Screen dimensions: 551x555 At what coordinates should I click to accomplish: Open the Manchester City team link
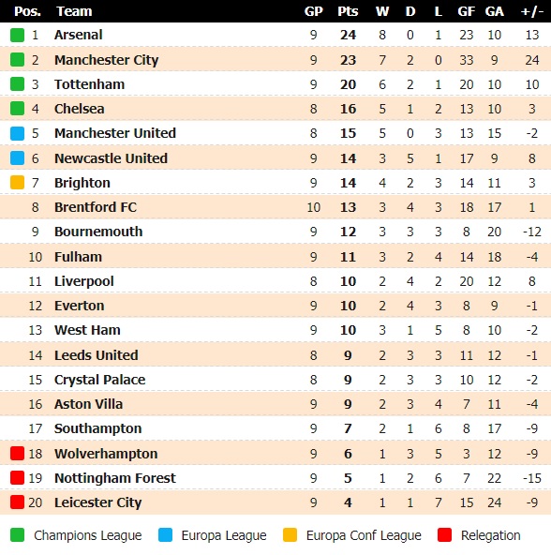point(106,60)
